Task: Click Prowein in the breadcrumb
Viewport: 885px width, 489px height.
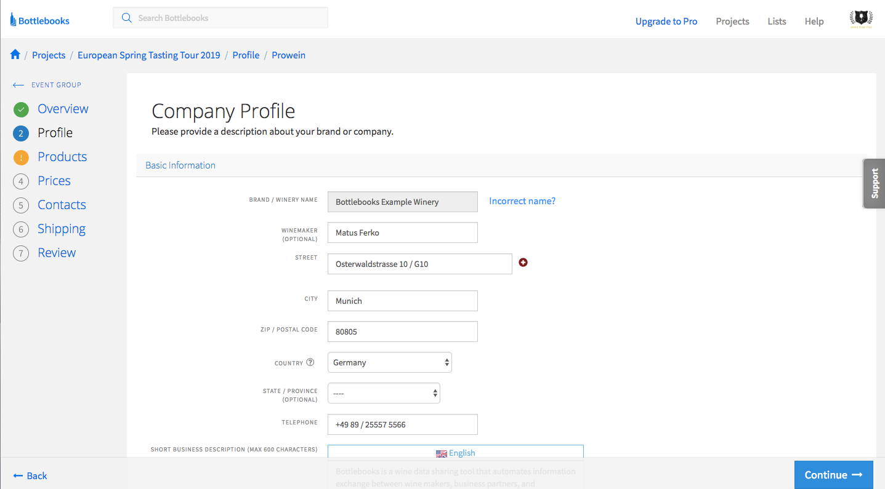Action: pyautogui.click(x=289, y=55)
